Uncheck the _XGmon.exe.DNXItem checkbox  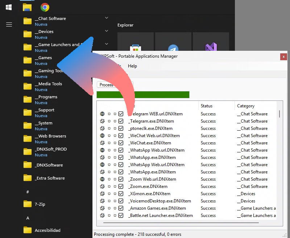121,194
